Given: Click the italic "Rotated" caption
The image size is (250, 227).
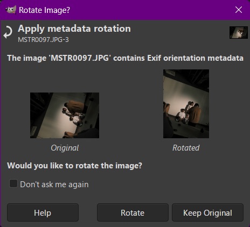Looking at the screenshot, I should point(186,148).
